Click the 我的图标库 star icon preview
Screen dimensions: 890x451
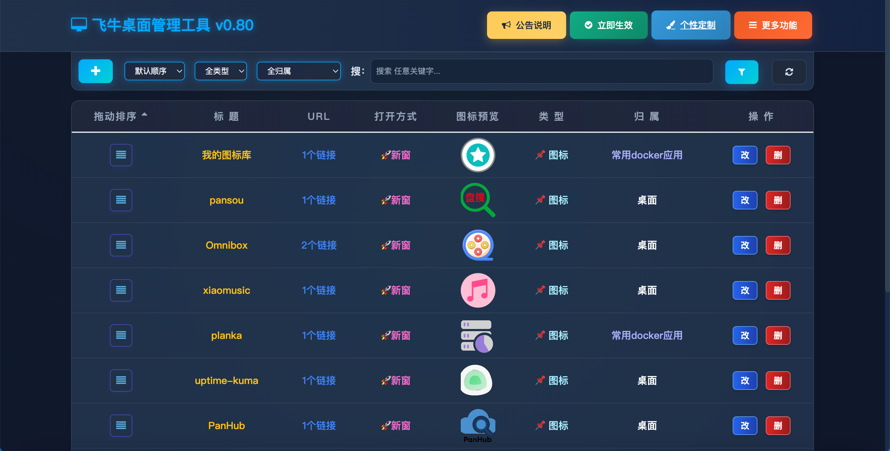pyautogui.click(x=477, y=155)
